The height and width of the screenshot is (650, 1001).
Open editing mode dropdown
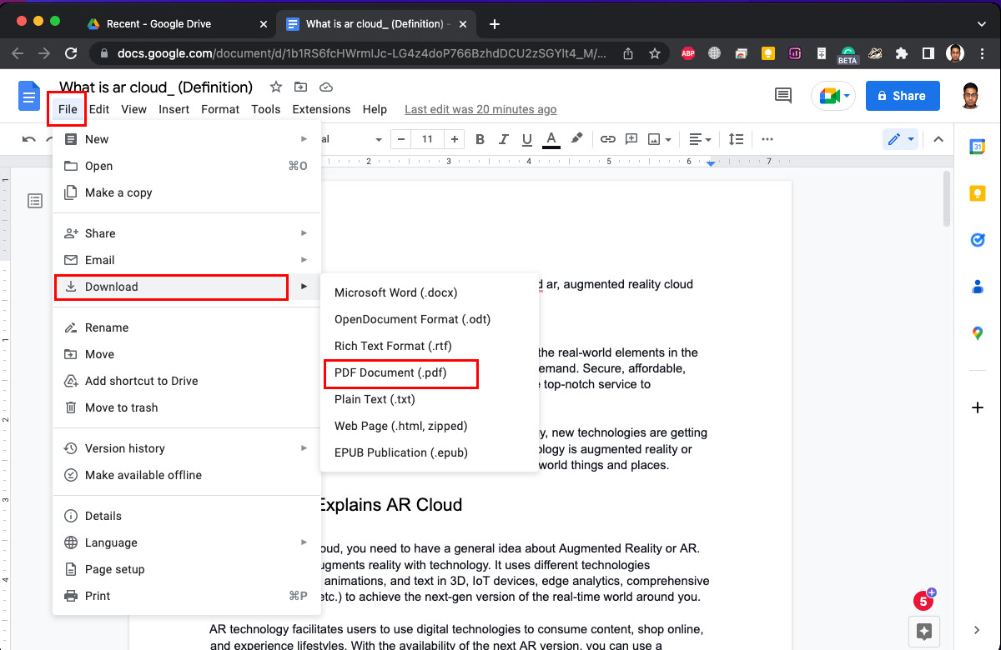point(901,139)
